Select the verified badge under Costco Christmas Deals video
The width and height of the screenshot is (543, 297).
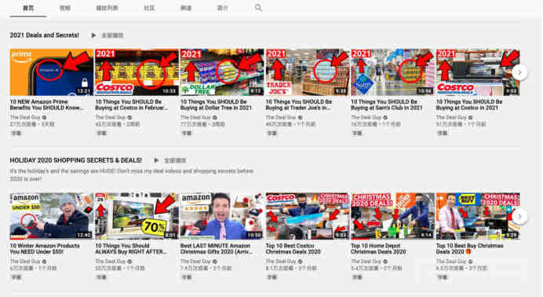pyautogui.click(x=301, y=262)
